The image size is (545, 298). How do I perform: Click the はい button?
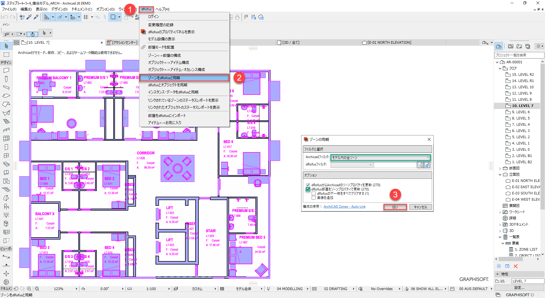395,207
